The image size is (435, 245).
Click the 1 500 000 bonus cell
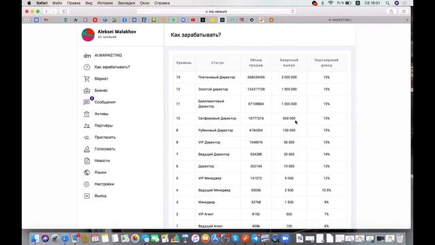tap(289, 89)
